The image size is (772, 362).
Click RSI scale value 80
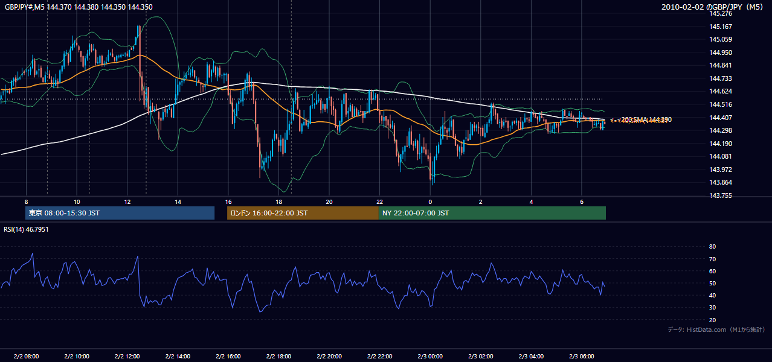[x=713, y=247]
